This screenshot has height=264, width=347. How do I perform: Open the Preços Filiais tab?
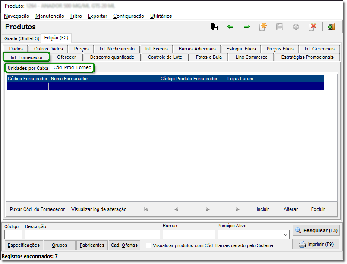(x=280, y=49)
